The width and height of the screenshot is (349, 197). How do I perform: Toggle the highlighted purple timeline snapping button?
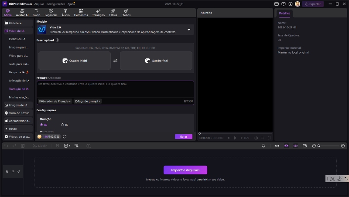286,146
